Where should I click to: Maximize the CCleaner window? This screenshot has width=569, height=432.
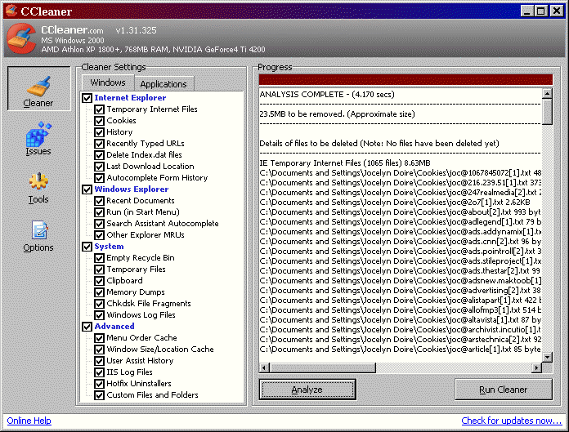point(540,11)
